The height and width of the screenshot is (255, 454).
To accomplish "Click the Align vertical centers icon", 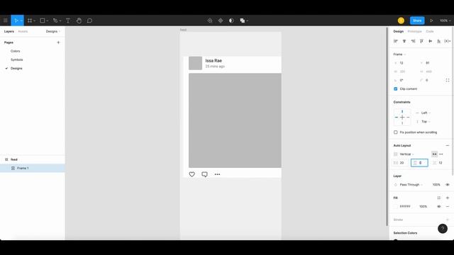I will coord(431,41).
